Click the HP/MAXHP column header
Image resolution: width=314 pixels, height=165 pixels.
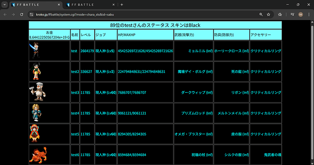145,35
